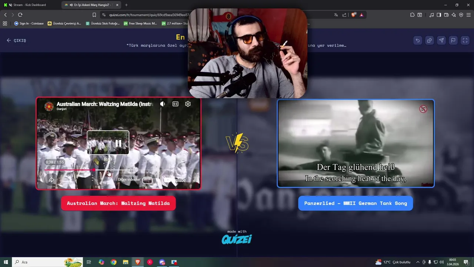Report the quiz with the flag icon
The width and height of the screenshot is (474, 267).
[453, 40]
